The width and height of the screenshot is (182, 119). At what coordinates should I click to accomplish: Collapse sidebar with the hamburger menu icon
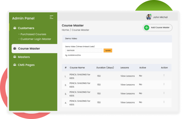[x=52, y=17]
